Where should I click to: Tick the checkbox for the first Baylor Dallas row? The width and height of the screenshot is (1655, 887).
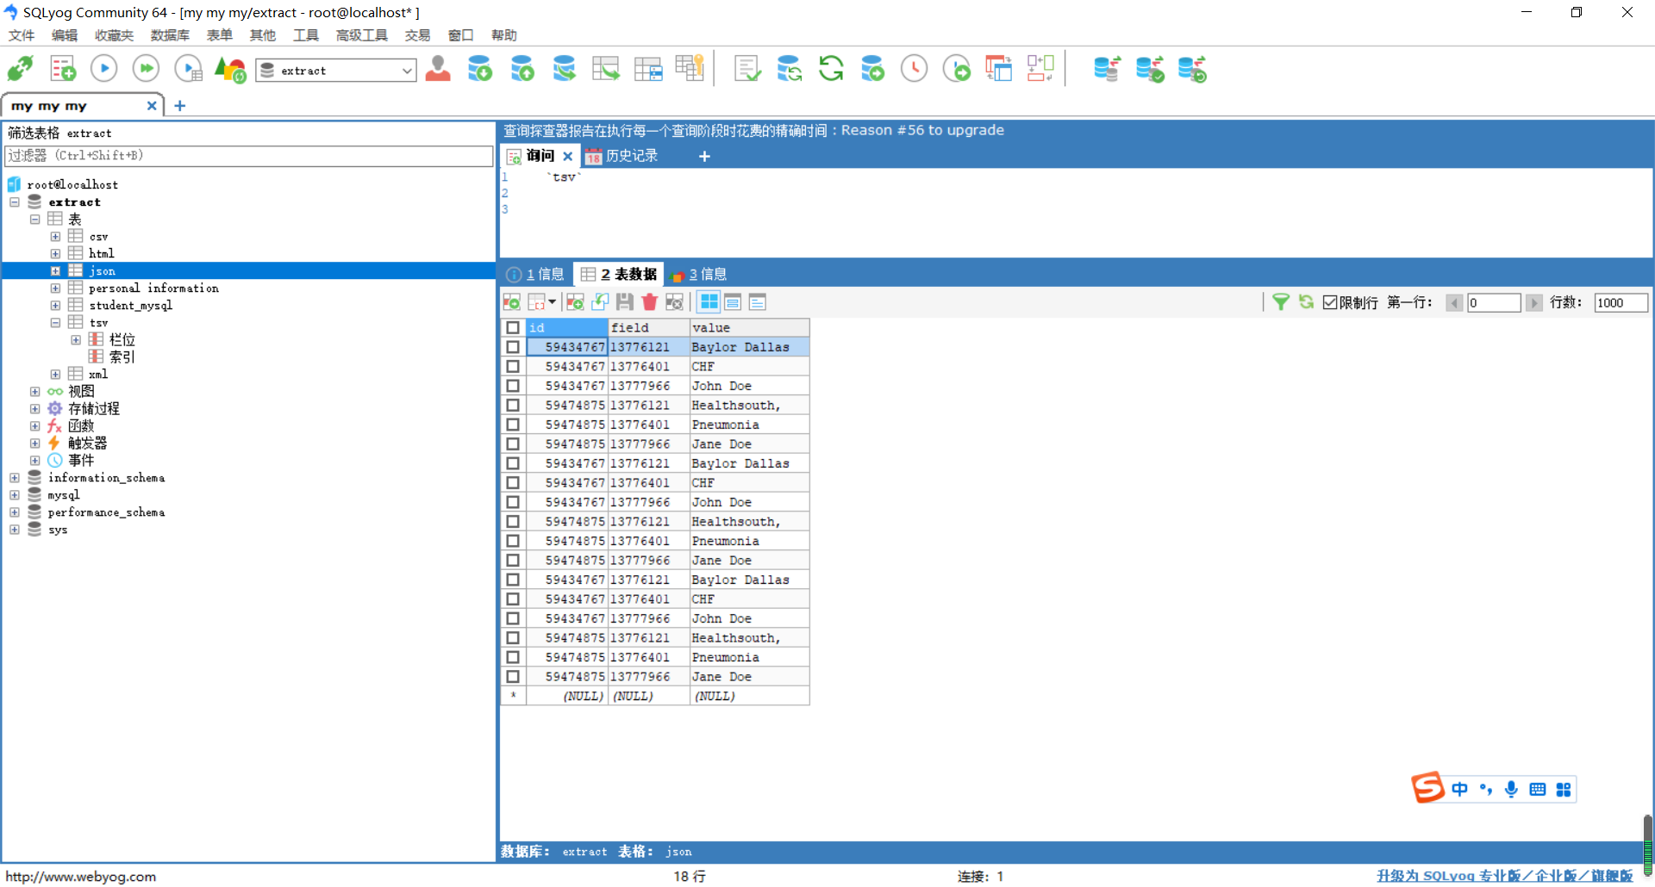click(513, 347)
